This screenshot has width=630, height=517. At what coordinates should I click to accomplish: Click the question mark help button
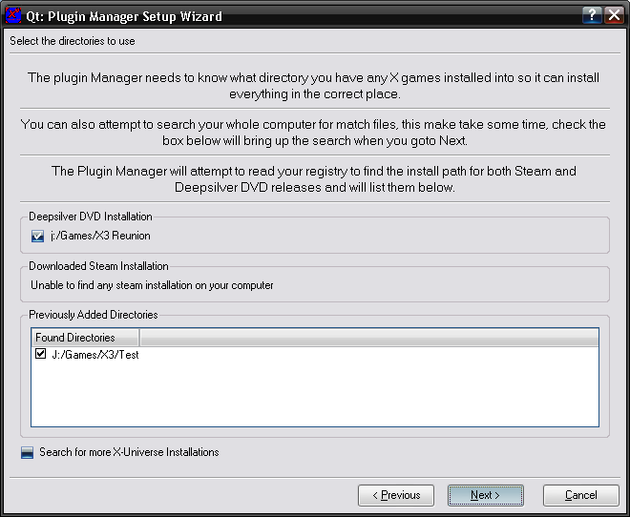tap(593, 15)
